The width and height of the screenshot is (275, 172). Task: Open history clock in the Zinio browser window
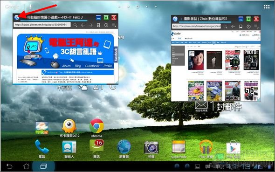[x=248, y=27]
